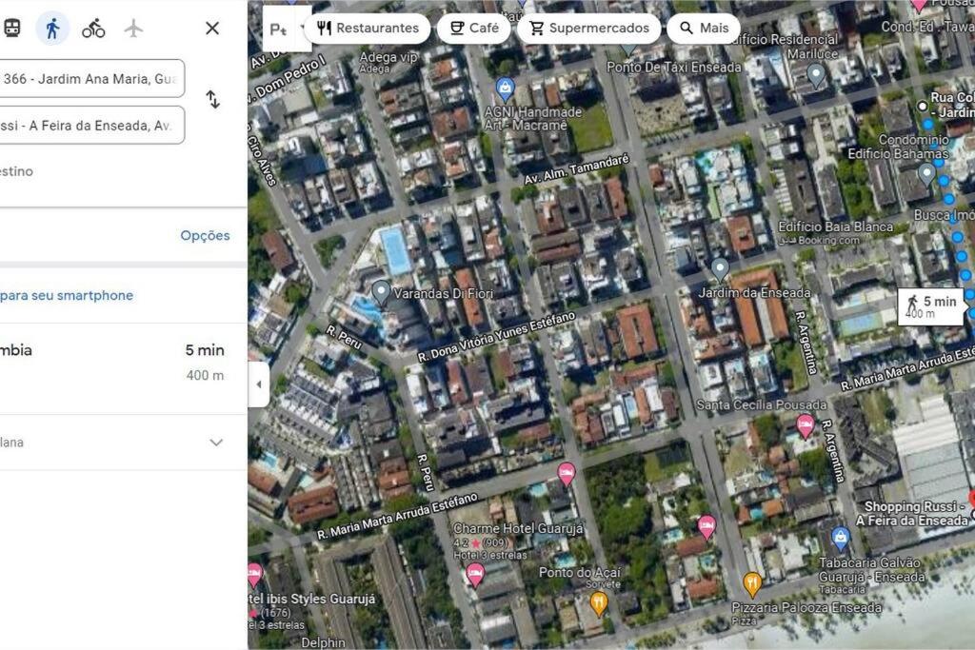Viewport: 975px width, 650px height.
Task: Select cycling travel mode icon
Action: point(93,28)
